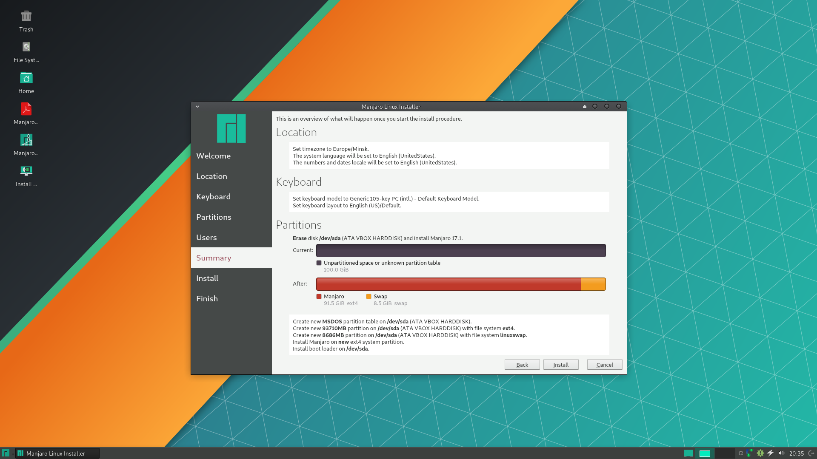Click the logout icon in the taskbar
The image size is (817, 459).
pos(811,453)
